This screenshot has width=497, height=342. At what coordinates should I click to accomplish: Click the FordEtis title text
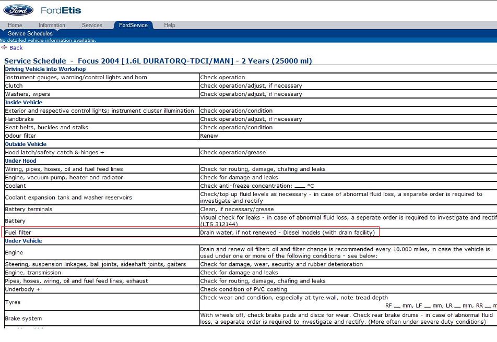tap(61, 10)
